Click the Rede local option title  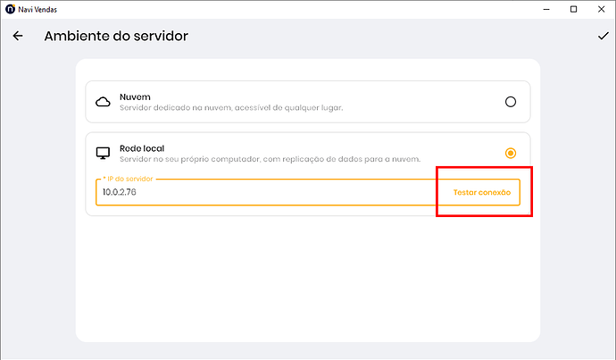[141, 147]
